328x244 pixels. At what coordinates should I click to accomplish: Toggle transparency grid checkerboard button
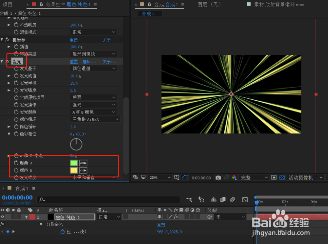pos(282,177)
